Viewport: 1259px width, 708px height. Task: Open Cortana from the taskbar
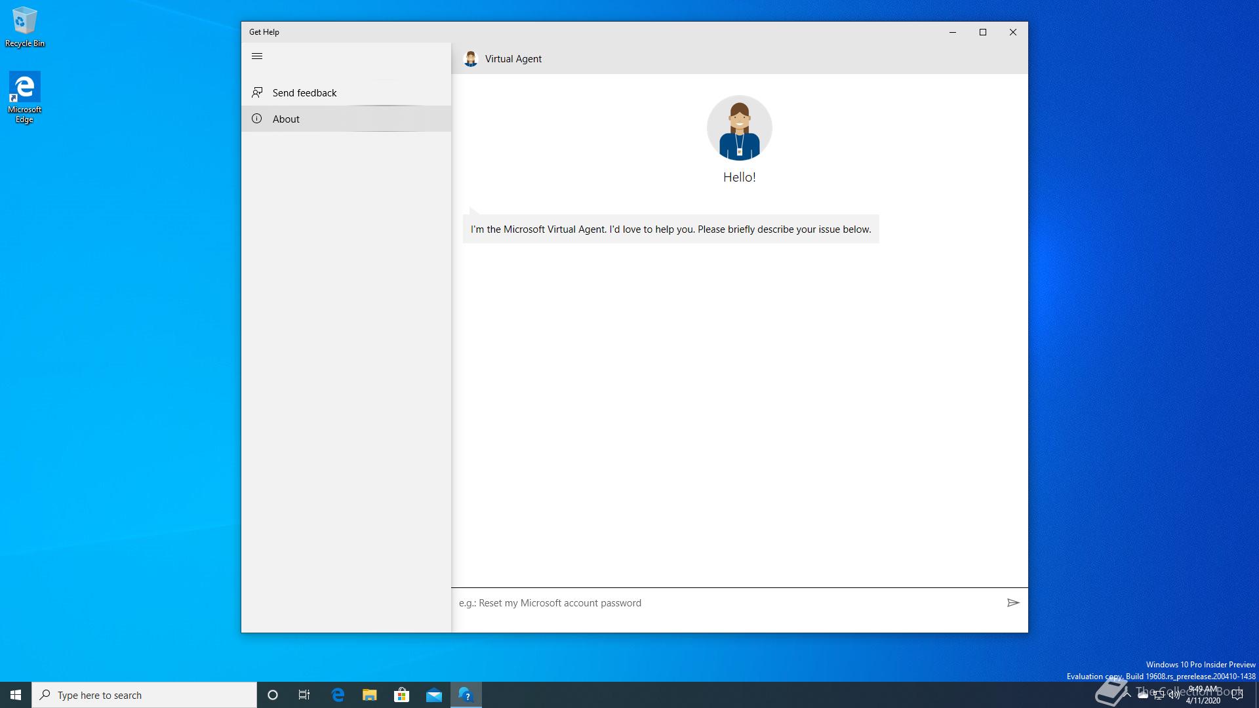273,695
